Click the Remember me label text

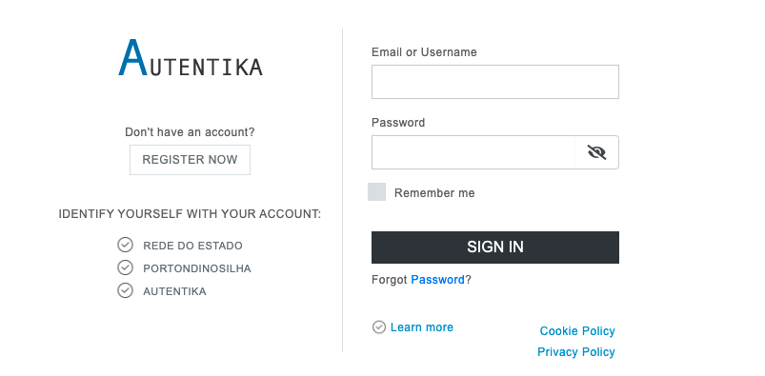pos(434,193)
